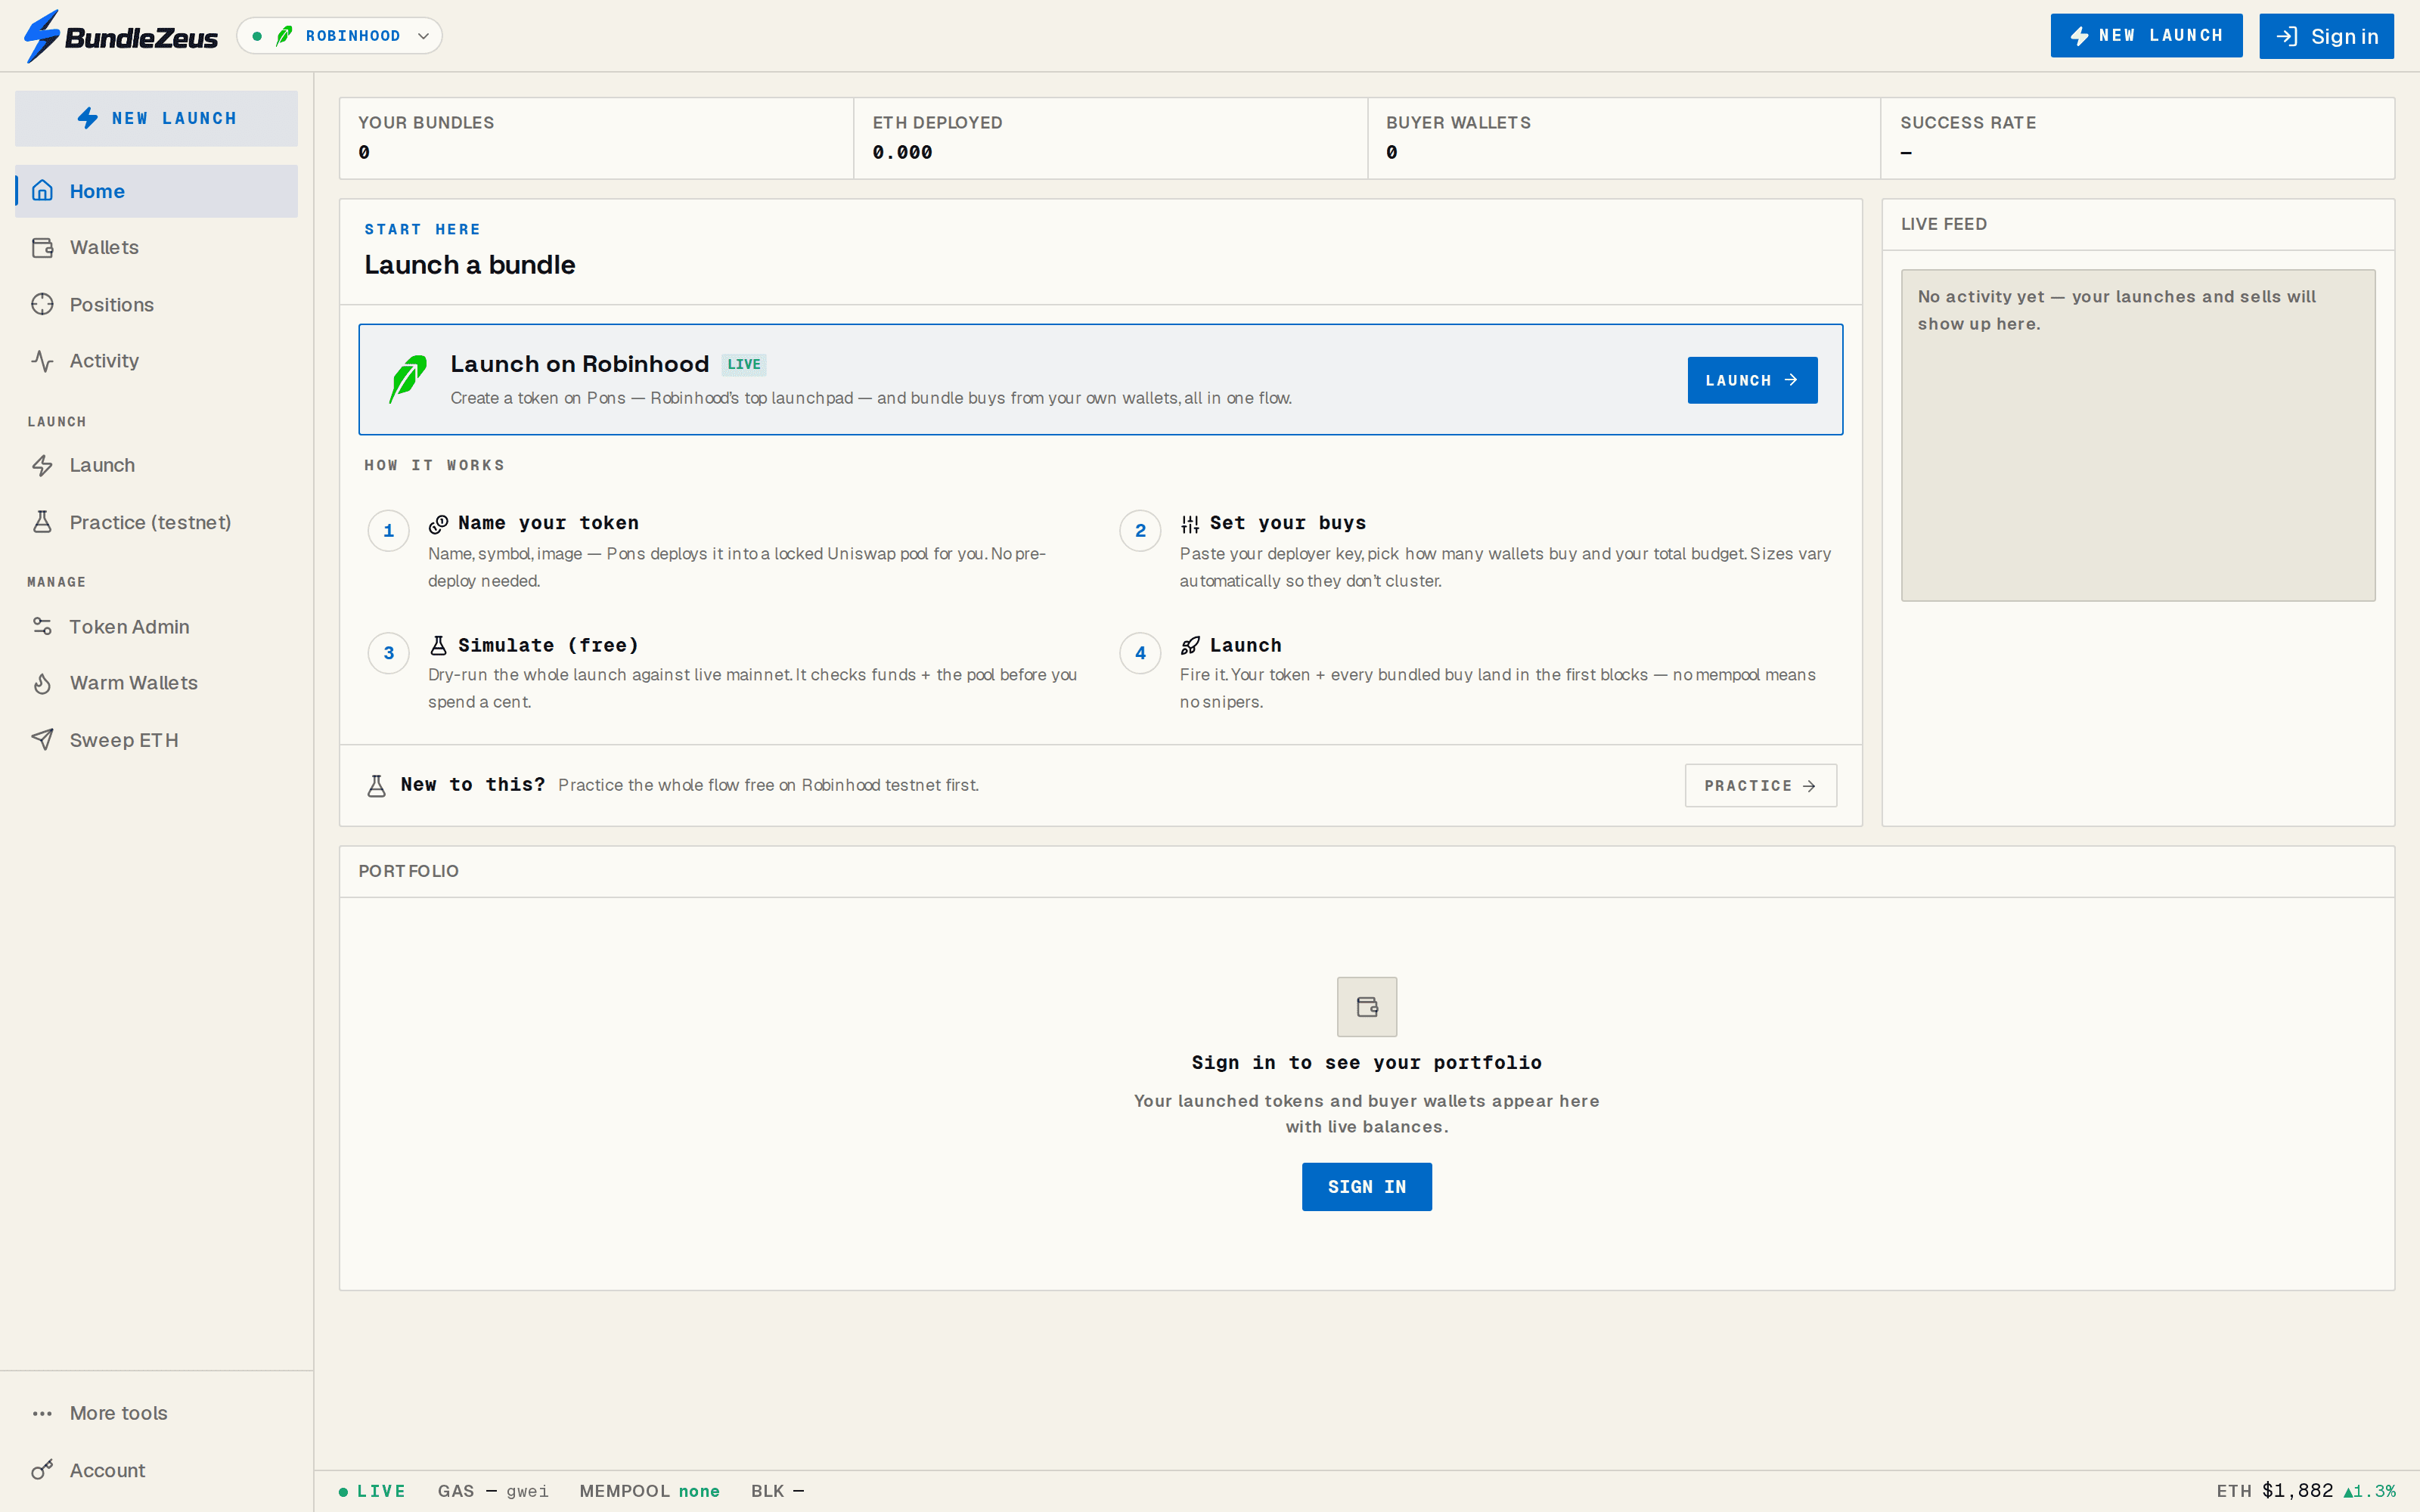Click the Positions pie icon
Image resolution: width=2420 pixels, height=1512 pixels.
click(x=42, y=304)
